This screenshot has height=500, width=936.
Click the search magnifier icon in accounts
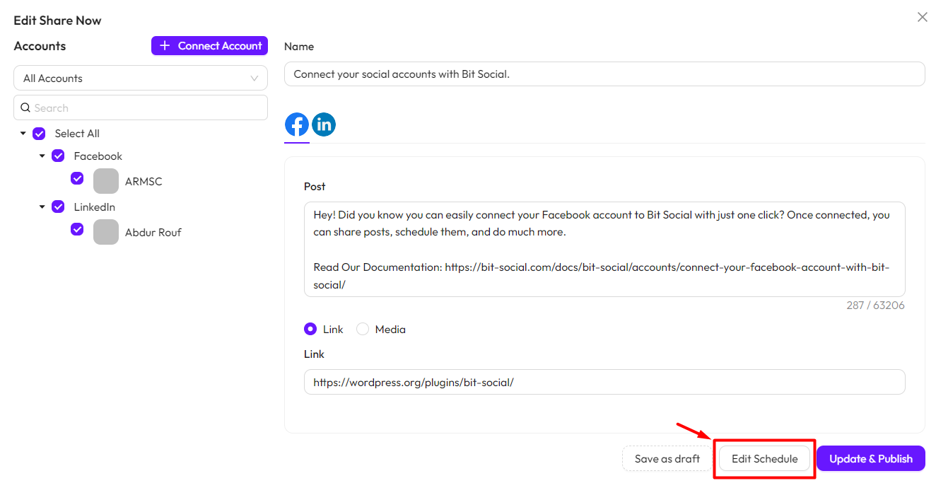coord(25,107)
